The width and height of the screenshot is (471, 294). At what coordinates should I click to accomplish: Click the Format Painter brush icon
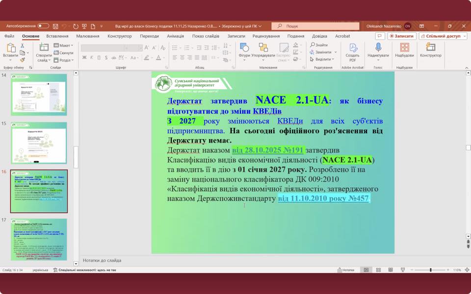22,60
